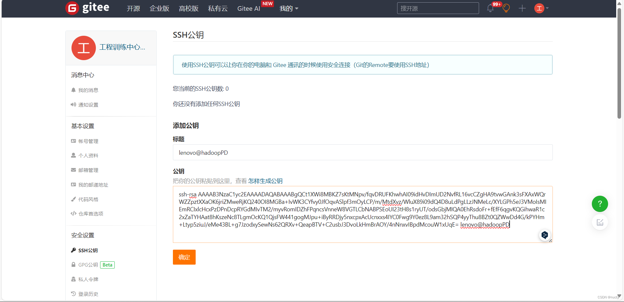
Task: Click the plus icon to create new
Action: click(x=522, y=8)
